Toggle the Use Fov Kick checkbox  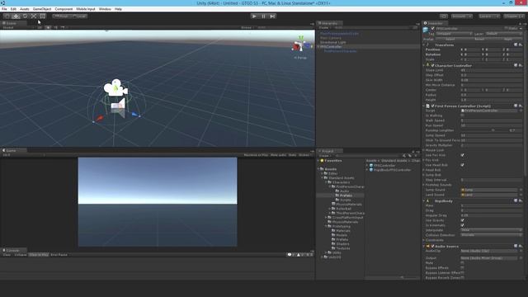462,155
